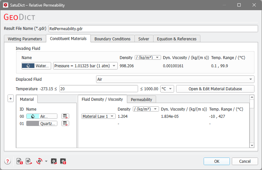The height and width of the screenshot is (170, 262).
Task: Change the temperature unit °C dropdown
Action: 167,89
